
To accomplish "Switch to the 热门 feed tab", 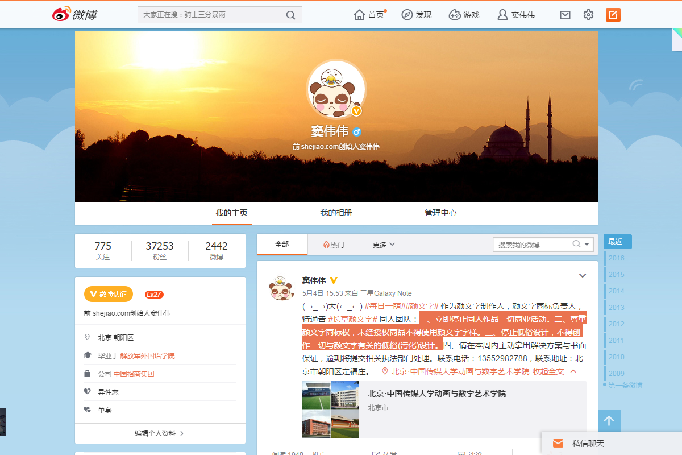I will point(333,244).
